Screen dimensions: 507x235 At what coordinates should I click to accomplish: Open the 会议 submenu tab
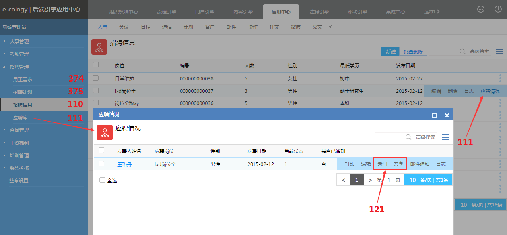pos(124,27)
